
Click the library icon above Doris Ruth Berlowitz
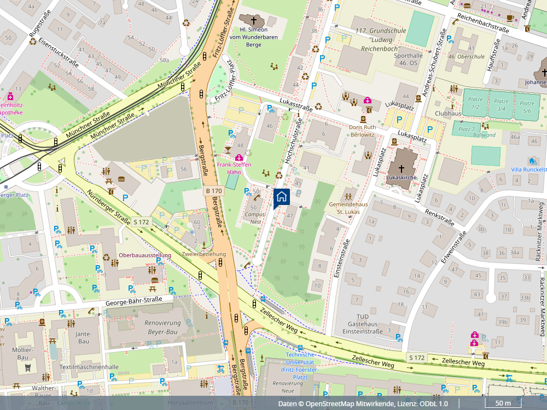click(x=363, y=119)
